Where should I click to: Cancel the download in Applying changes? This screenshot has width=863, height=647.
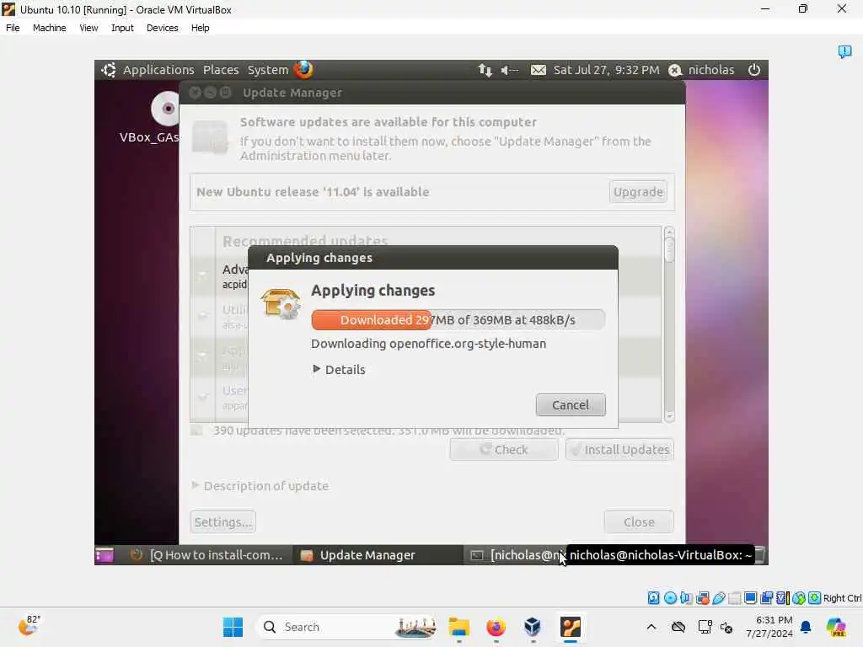(x=571, y=405)
